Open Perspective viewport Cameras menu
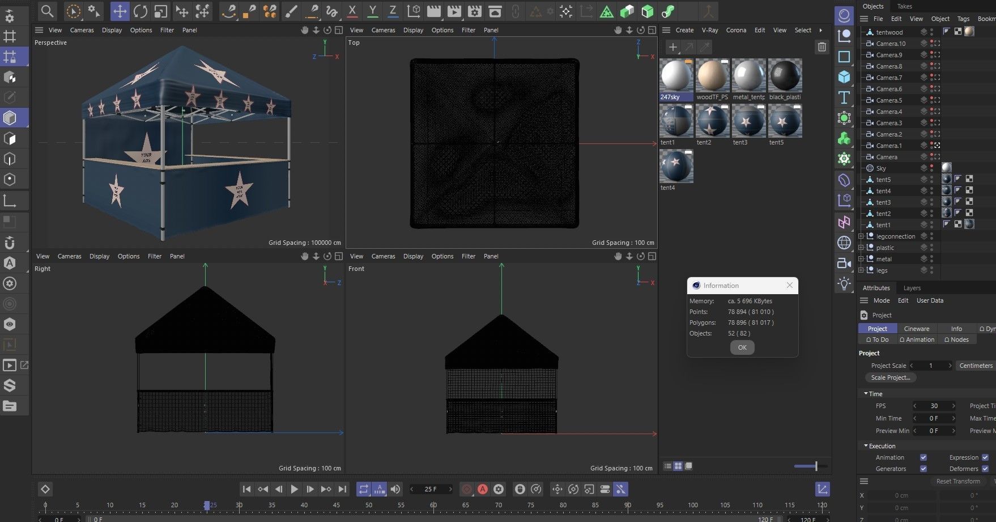The image size is (996, 522). 82,30
